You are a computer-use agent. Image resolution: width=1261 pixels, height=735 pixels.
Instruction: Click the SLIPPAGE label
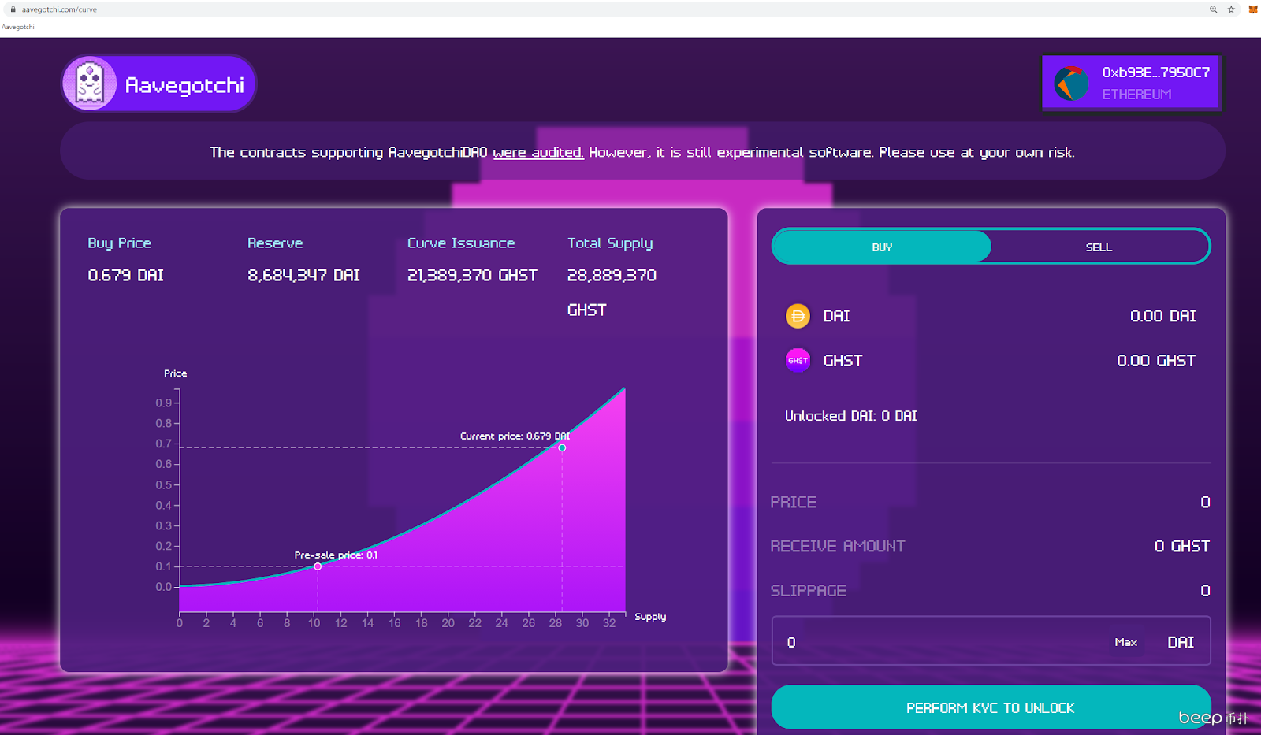pyautogui.click(x=808, y=590)
